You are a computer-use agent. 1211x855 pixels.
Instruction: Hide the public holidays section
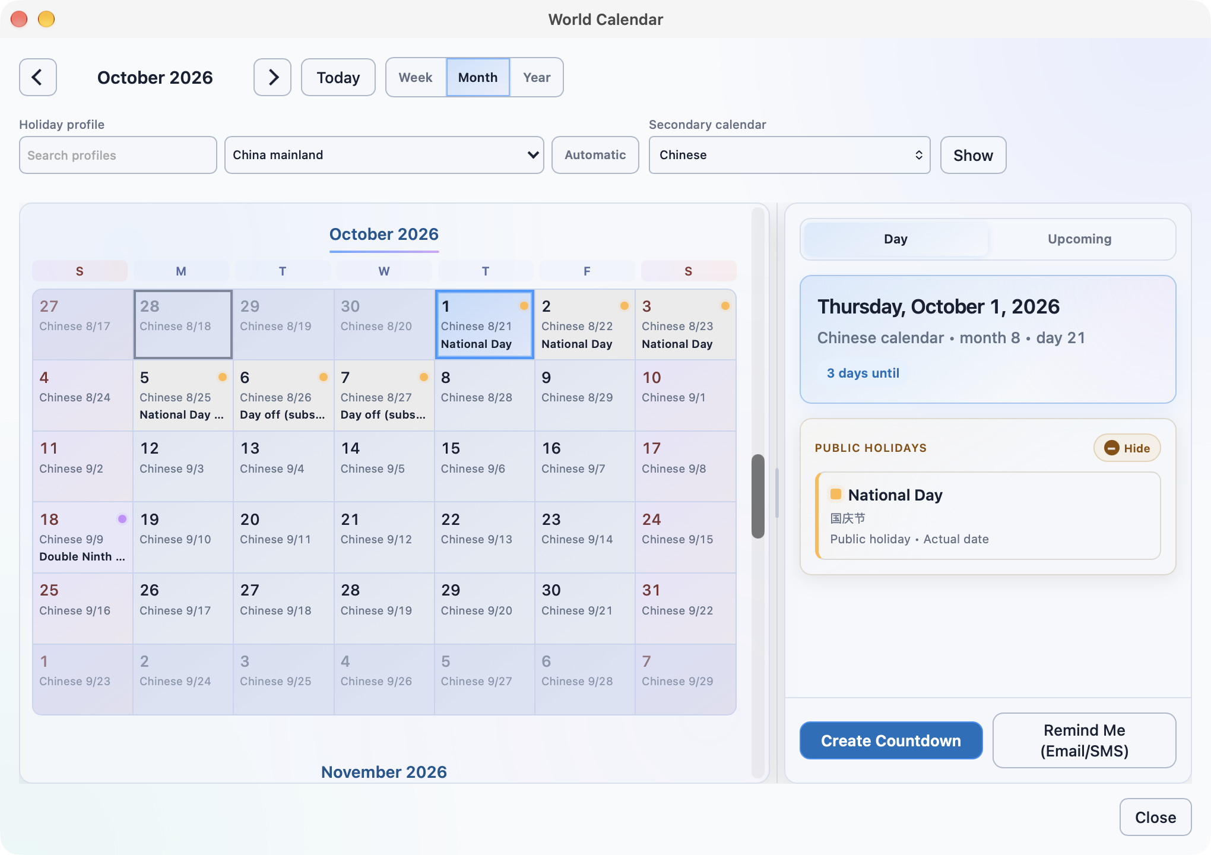coord(1127,448)
